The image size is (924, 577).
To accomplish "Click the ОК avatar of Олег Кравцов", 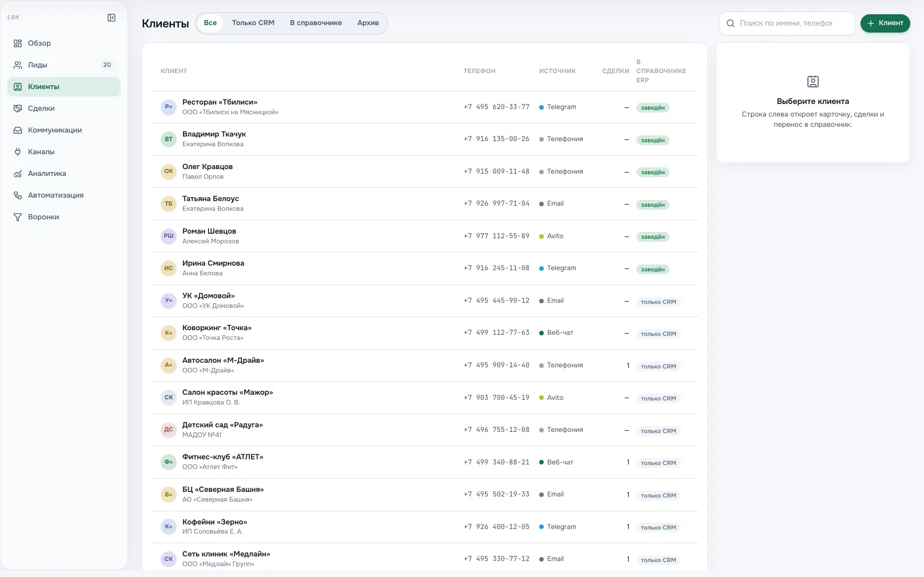I will 169,171.
